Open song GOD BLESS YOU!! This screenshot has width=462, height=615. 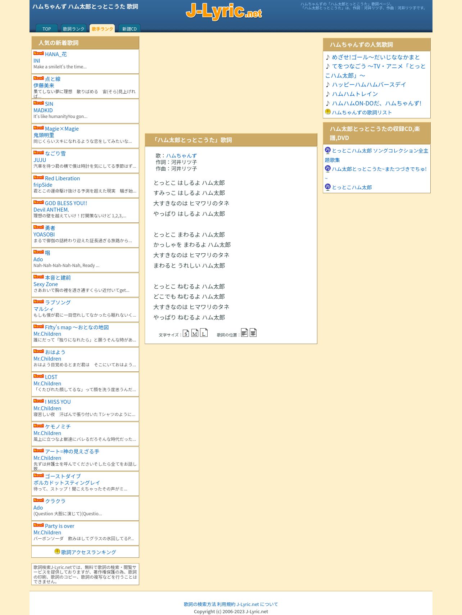66,203
